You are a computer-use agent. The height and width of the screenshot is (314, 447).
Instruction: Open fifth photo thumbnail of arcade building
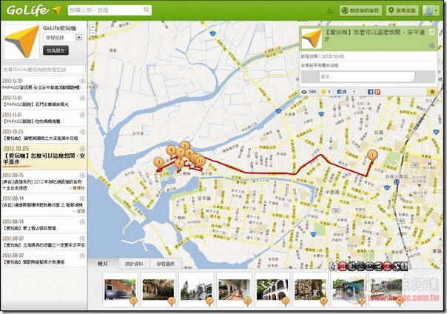272,290
